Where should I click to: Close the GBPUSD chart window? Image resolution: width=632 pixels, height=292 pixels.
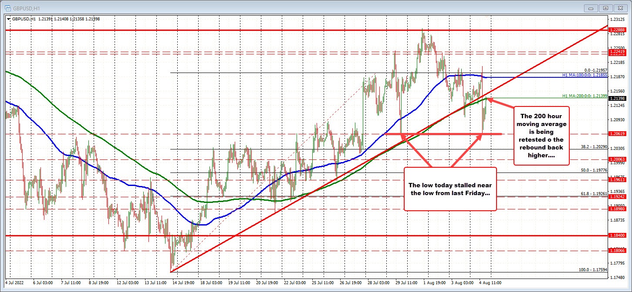[620, 8]
